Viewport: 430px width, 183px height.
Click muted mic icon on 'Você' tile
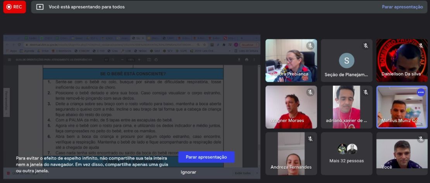tap(421, 139)
